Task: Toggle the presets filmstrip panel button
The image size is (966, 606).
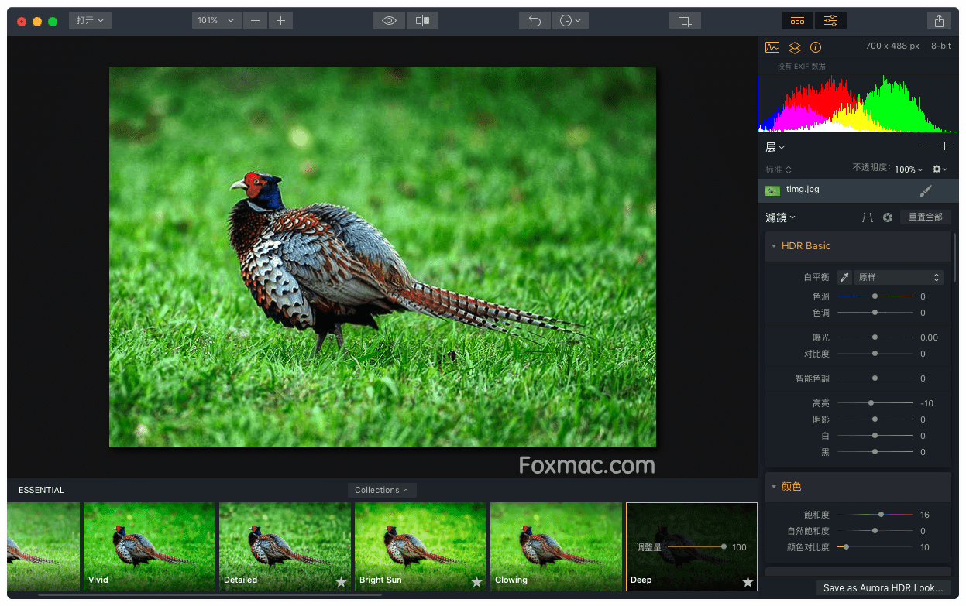Action: click(x=797, y=21)
